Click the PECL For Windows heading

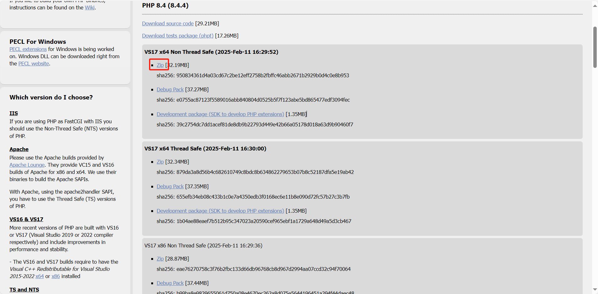(38, 42)
